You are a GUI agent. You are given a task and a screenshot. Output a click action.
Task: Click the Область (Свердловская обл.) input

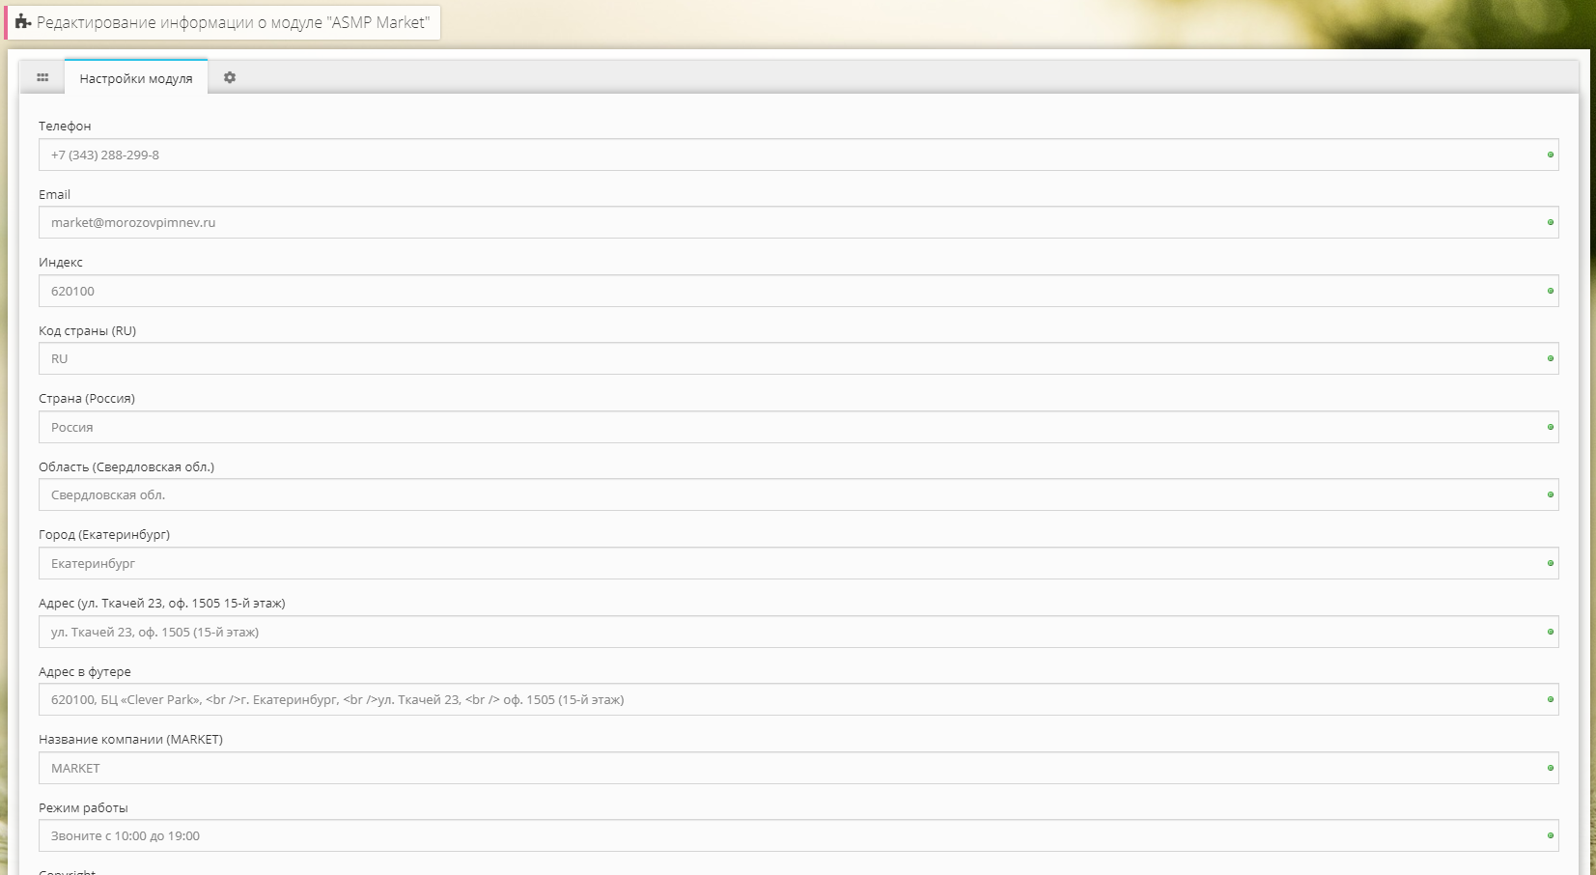coord(798,494)
